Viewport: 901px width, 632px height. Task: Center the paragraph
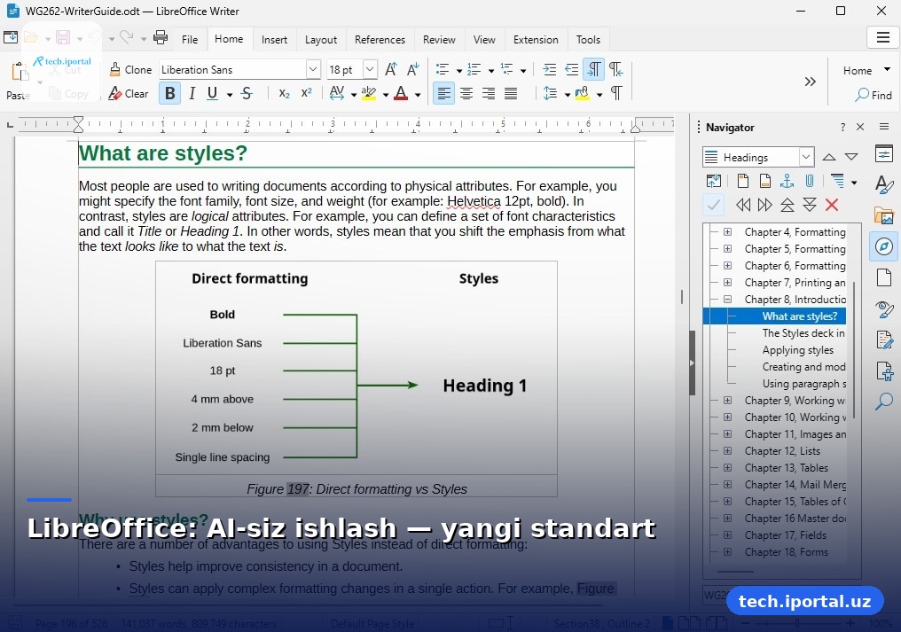(466, 94)
